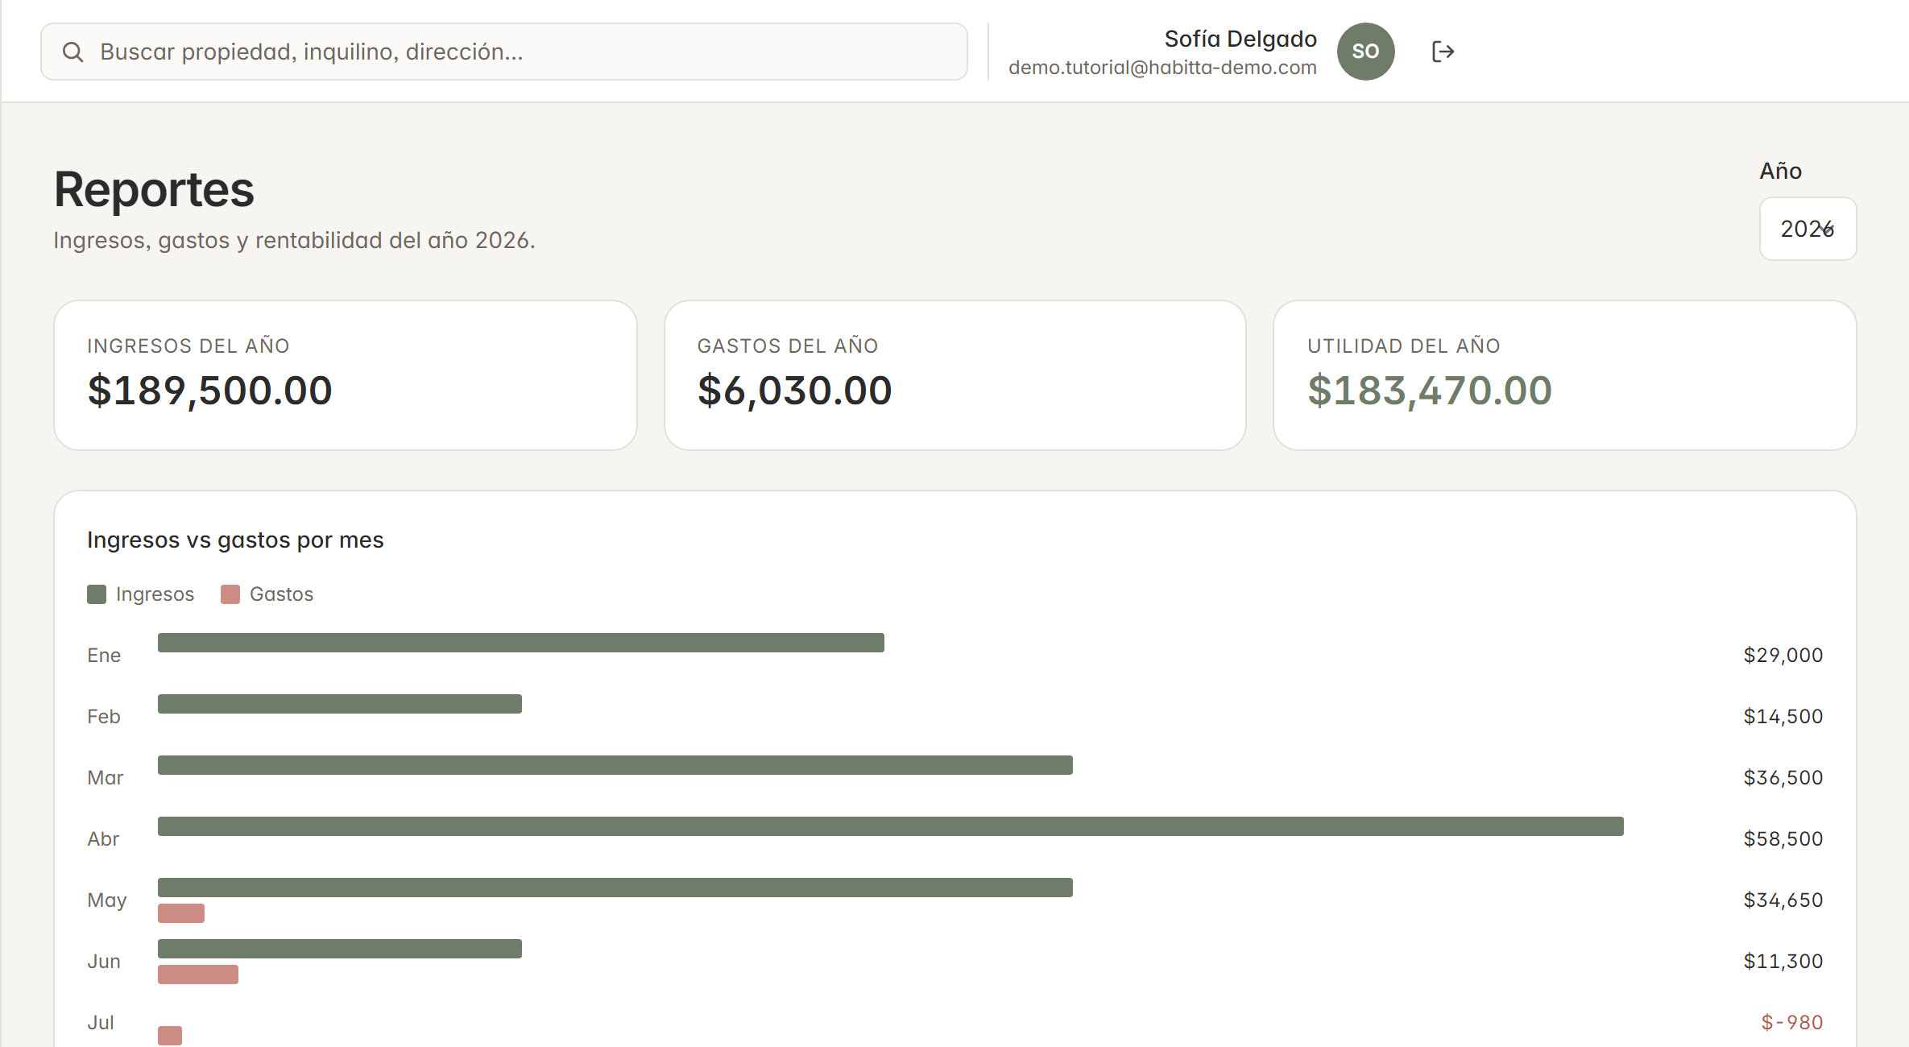The height and width of the screenshot is (1047, 1909).
Task: Click the demo.tutorial@habitta-demo.com email
Action: point(1162,68)
